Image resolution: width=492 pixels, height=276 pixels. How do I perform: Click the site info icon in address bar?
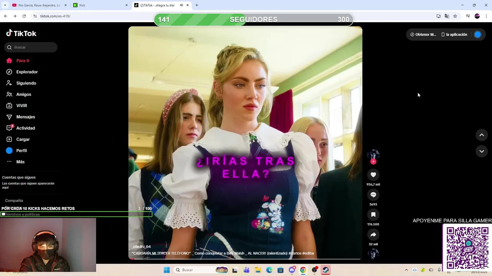[x=35, y=16]
